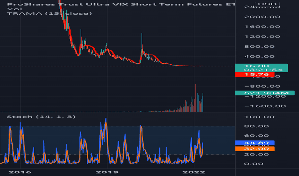Click the countdown 03:21:54 label
299x176 pixels.
pyautogui.click(x=263, y=70)
